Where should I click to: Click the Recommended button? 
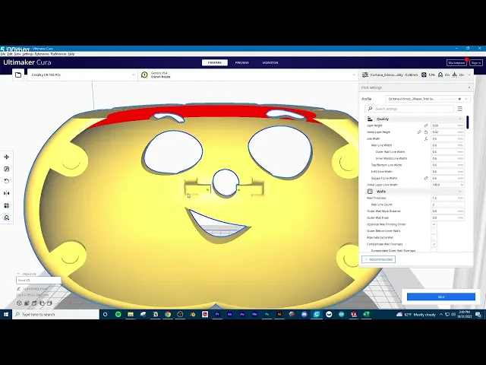[x=378, y=259]
